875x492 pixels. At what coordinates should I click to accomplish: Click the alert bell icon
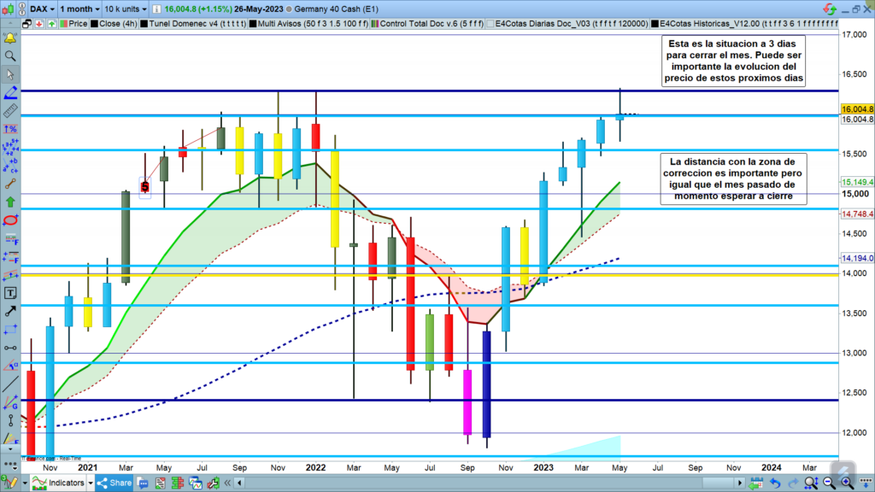(x=10, y=38)
